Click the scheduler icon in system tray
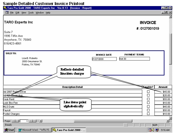The width and height of the screenshot is (176, 134). [x=150, y=130]
